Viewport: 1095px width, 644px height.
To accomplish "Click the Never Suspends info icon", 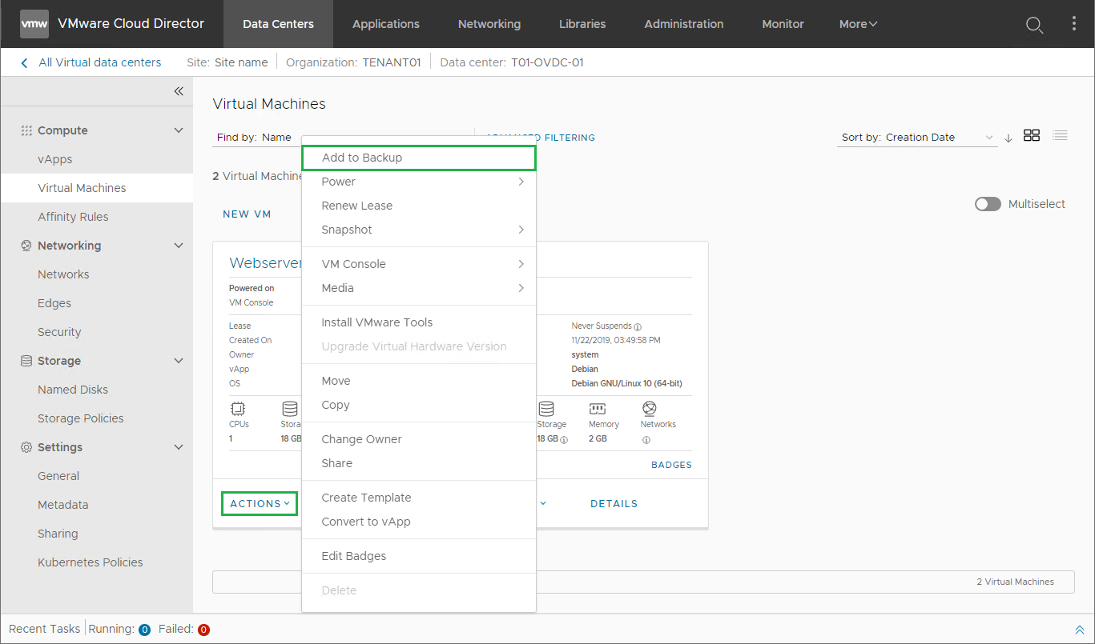I will [638, 326].
